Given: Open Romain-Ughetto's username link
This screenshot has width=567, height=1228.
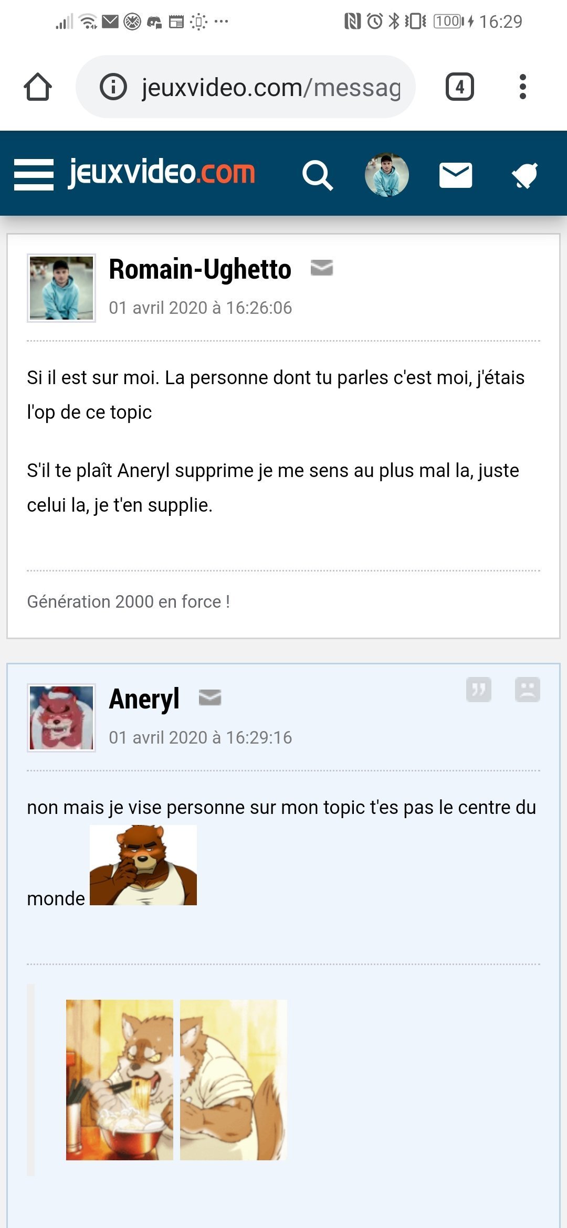Looking at the screenshot, I should point(200,270).
